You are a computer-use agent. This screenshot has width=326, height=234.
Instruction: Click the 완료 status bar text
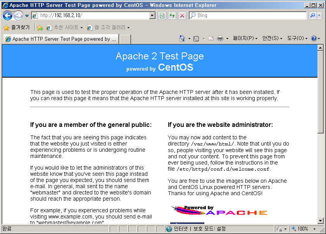(x=7, y=229)
